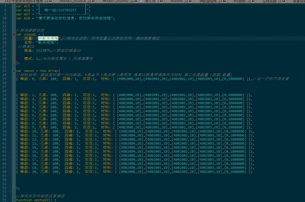The height and width of the screenshot is (202, 305).
Task: Close the 新文件 1 tab
Action: pos(161,1)
